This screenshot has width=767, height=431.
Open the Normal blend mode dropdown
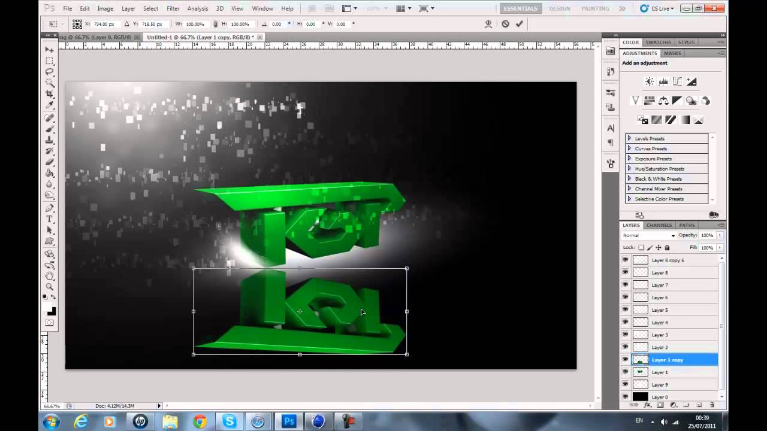649,235
